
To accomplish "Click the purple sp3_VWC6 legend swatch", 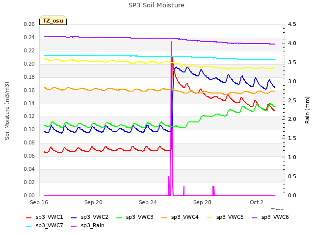I will [x=254, y=217].
